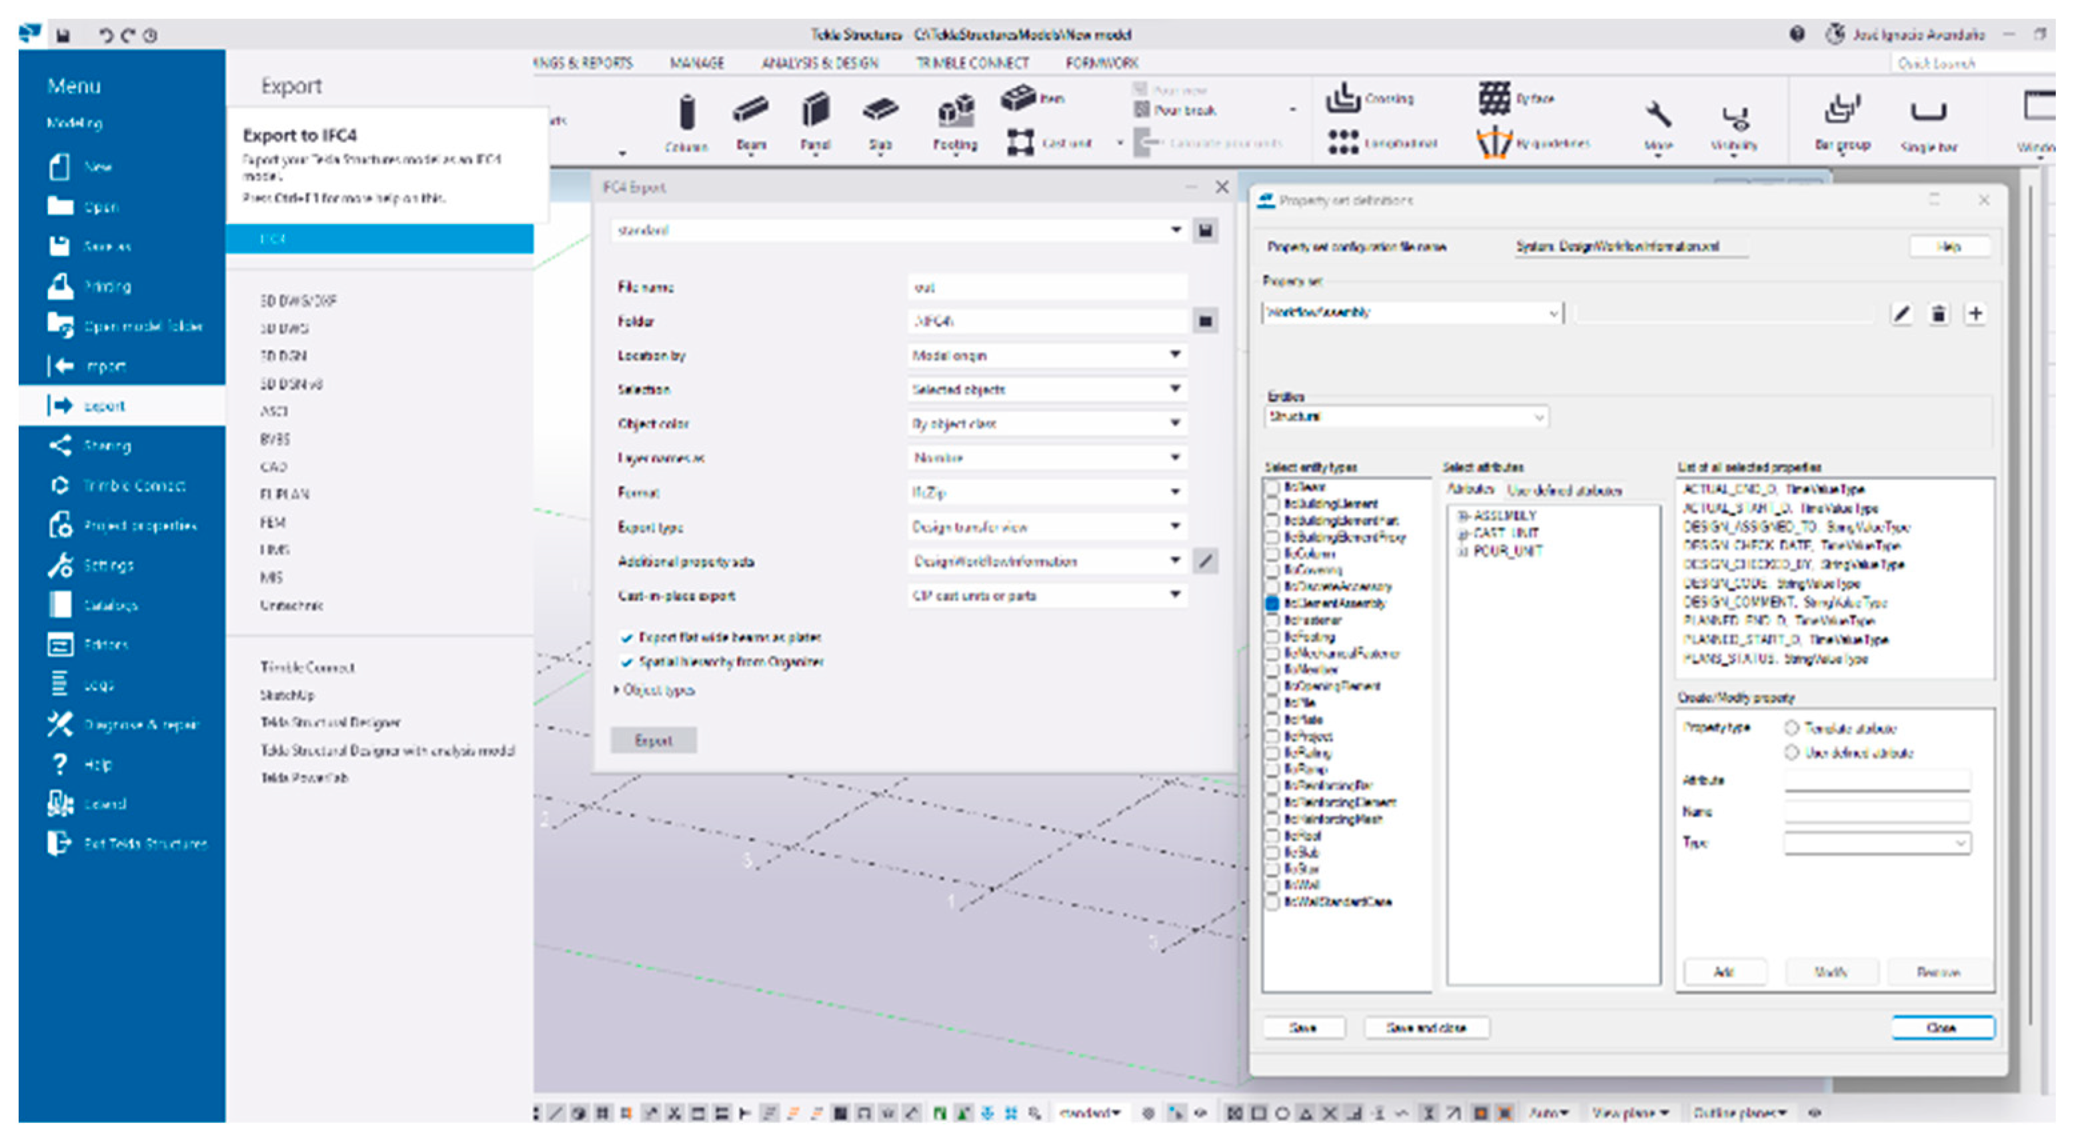This screenshot has width=2074, height=1137.
Task: Open the Analysis & Design ribbon tab
Action: (820, 63)
